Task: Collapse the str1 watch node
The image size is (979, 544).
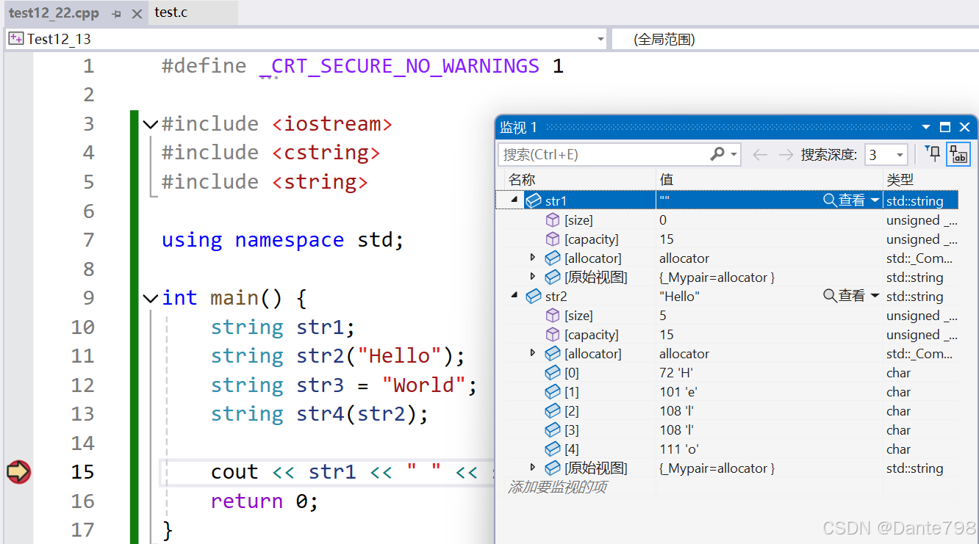Action: [514, 200]
